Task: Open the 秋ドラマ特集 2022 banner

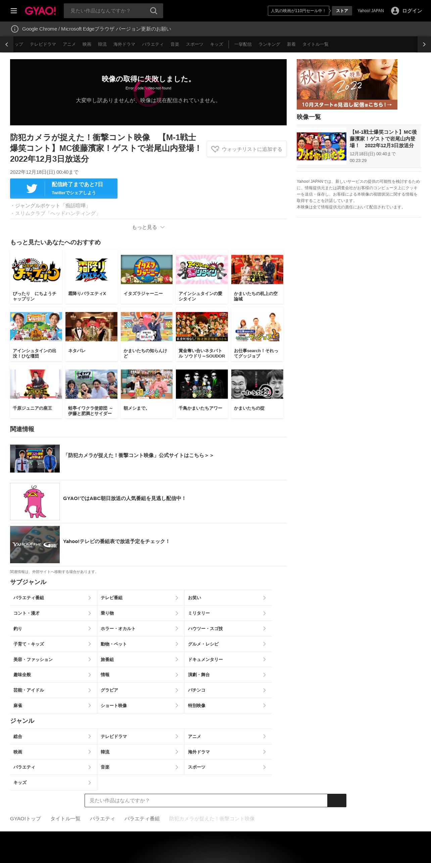Action: 347,84
